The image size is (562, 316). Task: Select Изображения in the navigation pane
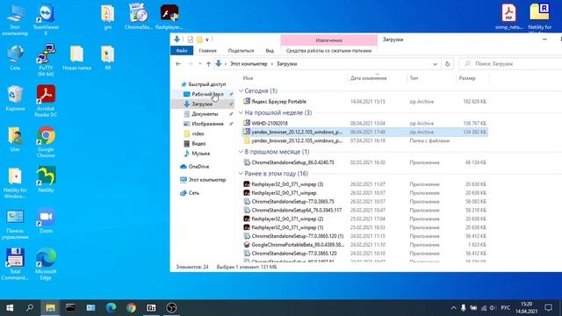pos(207,124)
